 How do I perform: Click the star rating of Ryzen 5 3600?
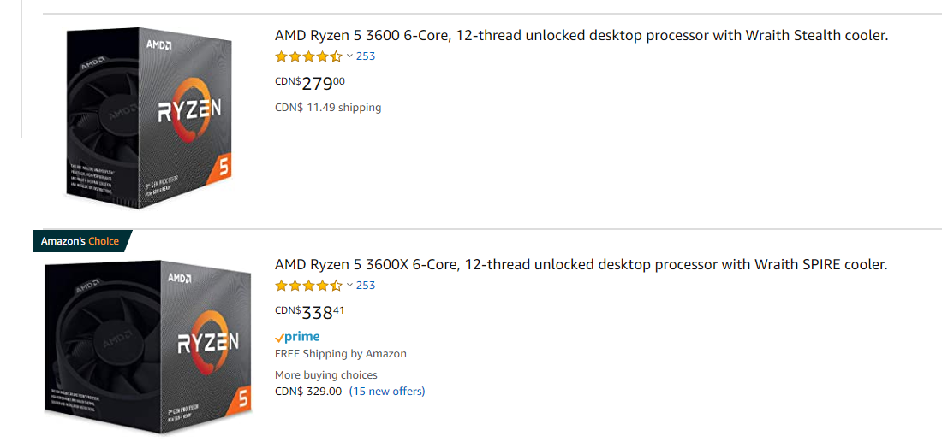point(308,56)
